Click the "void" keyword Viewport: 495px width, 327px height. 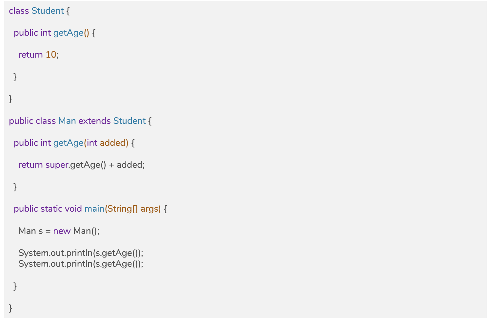[x=73, y=209]
